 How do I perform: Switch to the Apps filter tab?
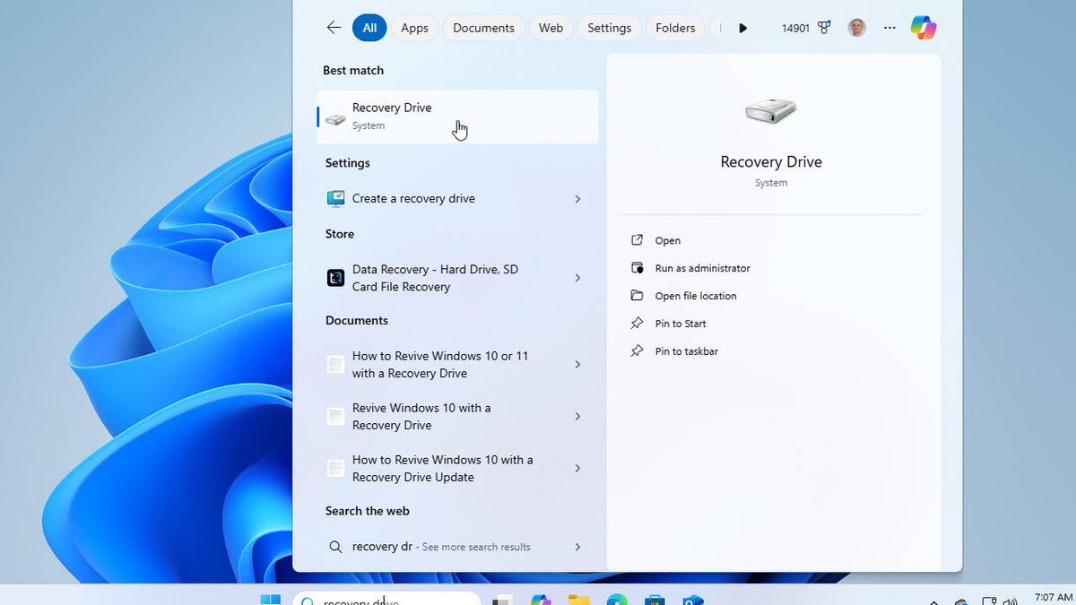pyautogui.click(x=414, y=28)
